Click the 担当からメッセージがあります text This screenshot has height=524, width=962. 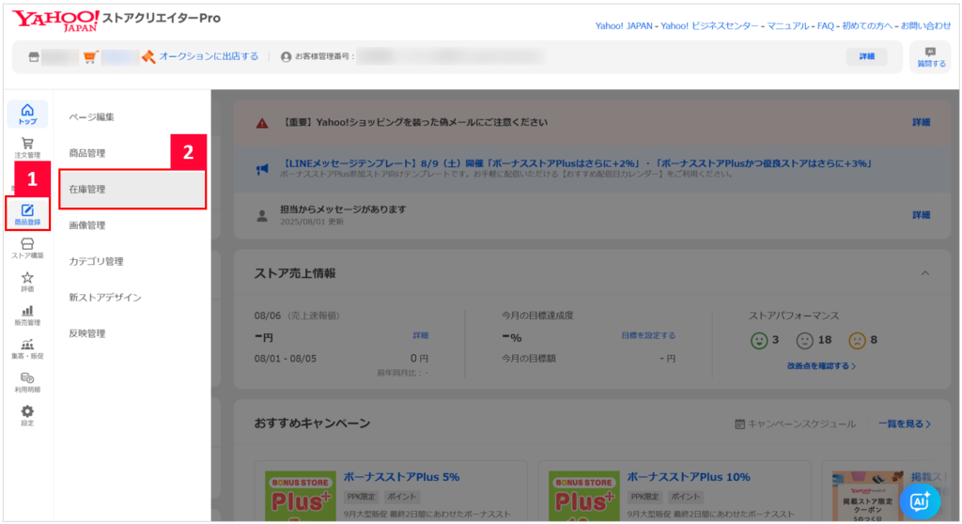click(x=343, y=209)
